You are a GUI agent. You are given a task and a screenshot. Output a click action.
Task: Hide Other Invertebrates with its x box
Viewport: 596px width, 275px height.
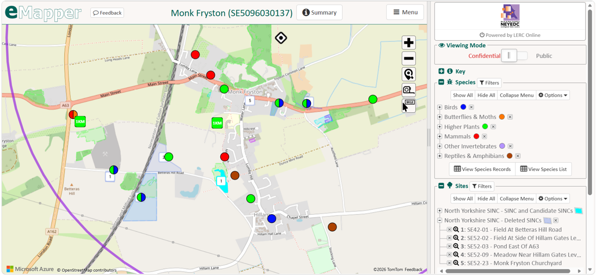[x=511, y=146]
